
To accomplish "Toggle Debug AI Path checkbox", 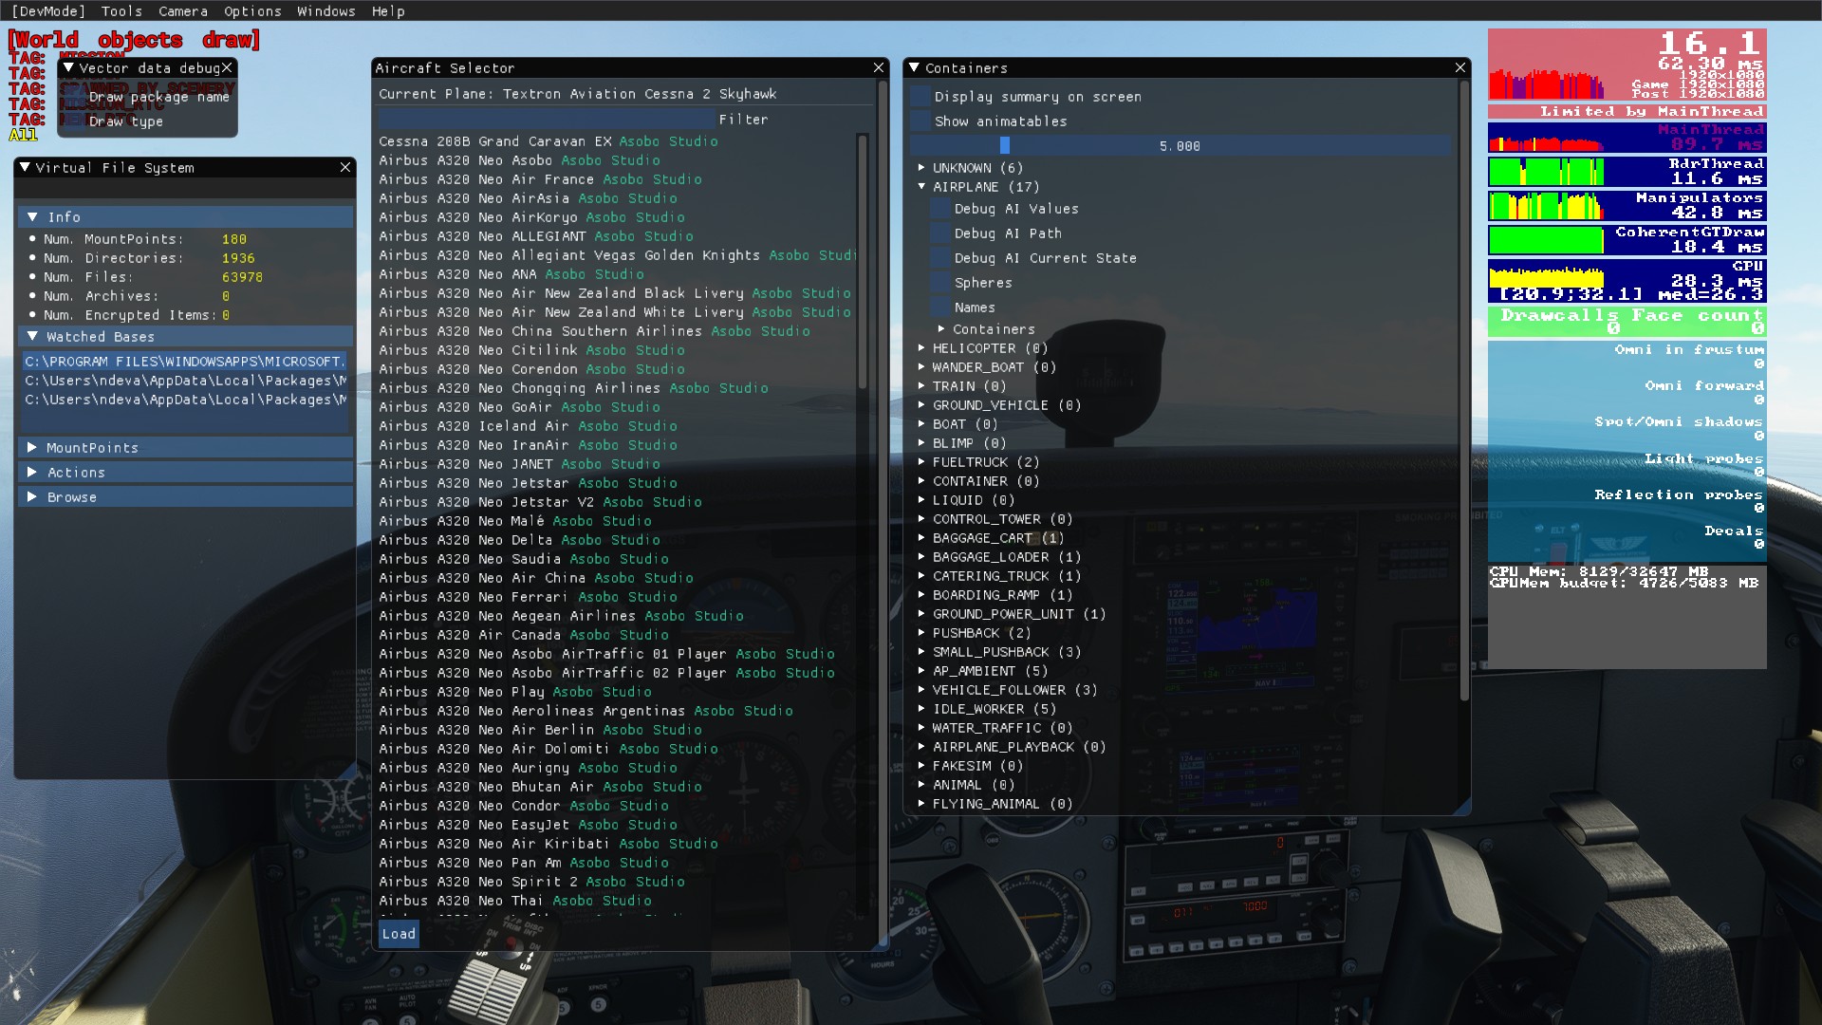I will pyautogui.click(x=940, y=233).
